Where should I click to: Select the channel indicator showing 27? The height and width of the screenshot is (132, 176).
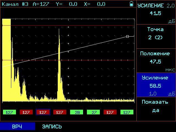tap(93, 112)
